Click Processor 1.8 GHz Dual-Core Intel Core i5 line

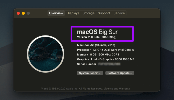click(x=105, y=50)
